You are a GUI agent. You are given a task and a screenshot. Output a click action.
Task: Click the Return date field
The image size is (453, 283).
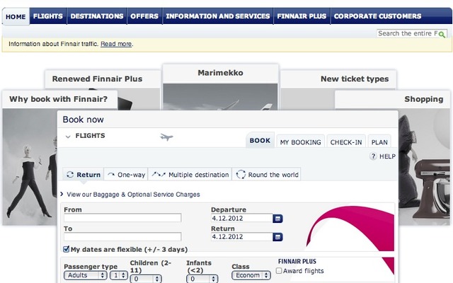[242, 237]
